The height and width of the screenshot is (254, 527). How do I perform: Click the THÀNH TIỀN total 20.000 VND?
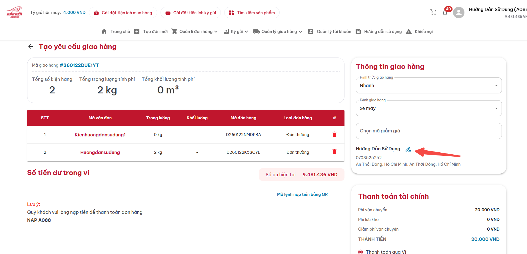pos(485,239)
